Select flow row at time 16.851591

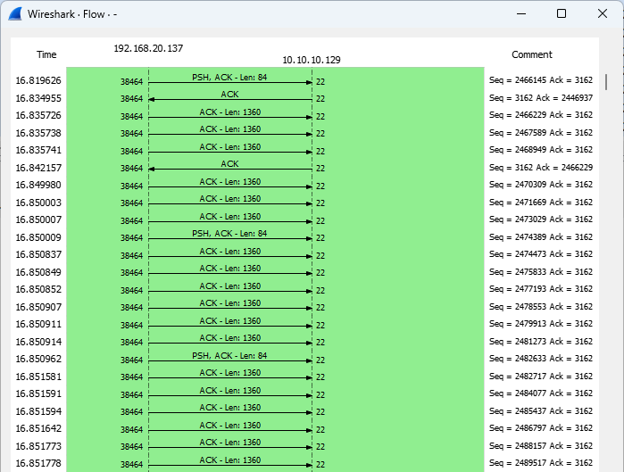tap(304, 393)
